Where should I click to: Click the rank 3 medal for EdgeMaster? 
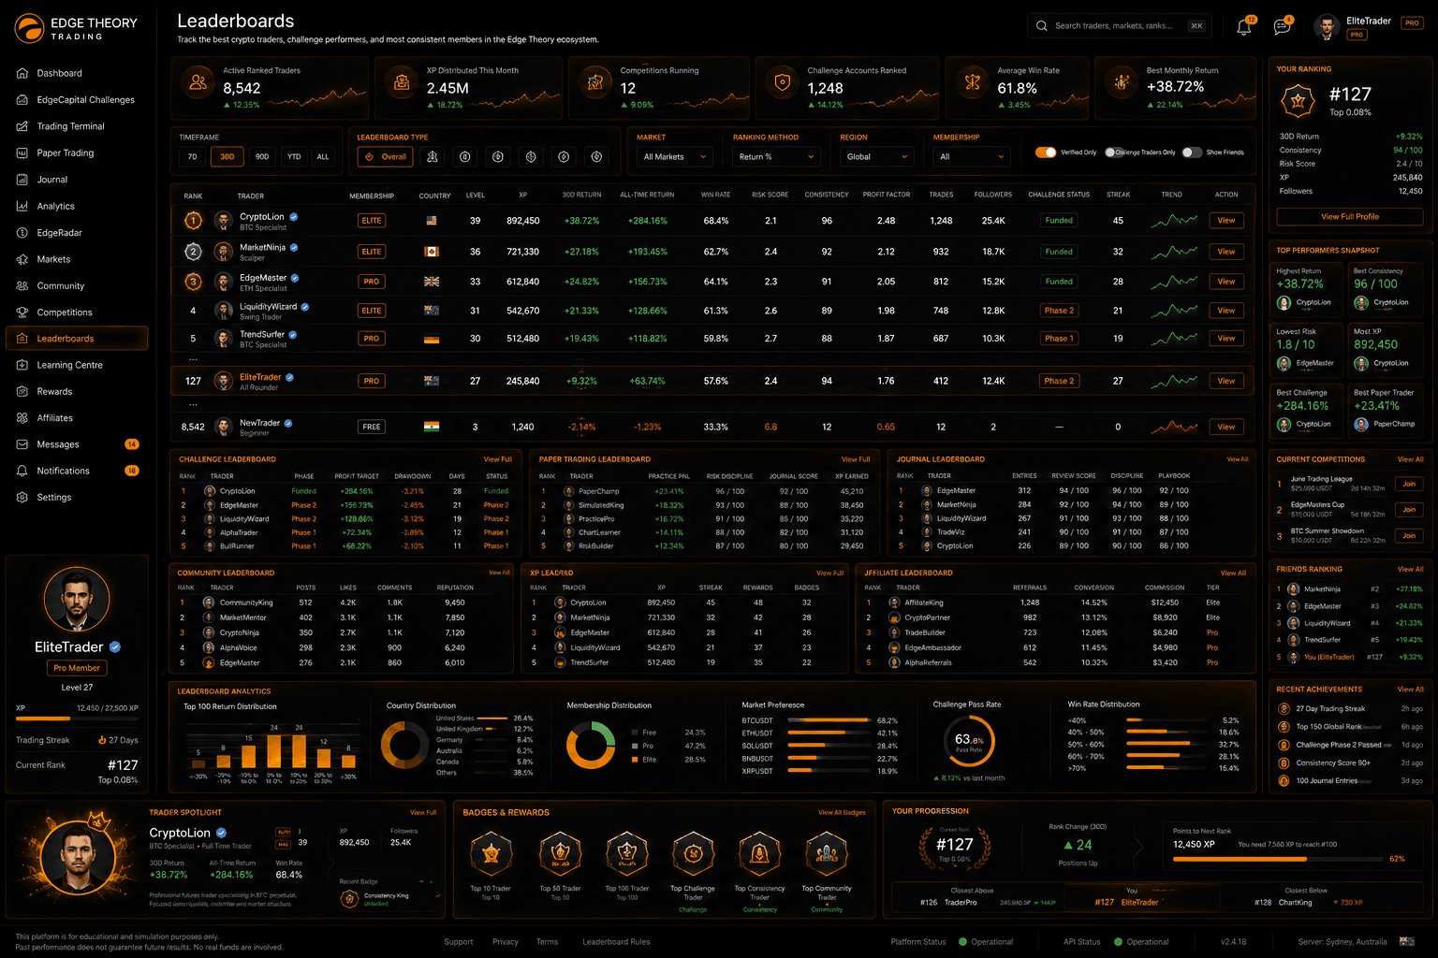point(193,282)
